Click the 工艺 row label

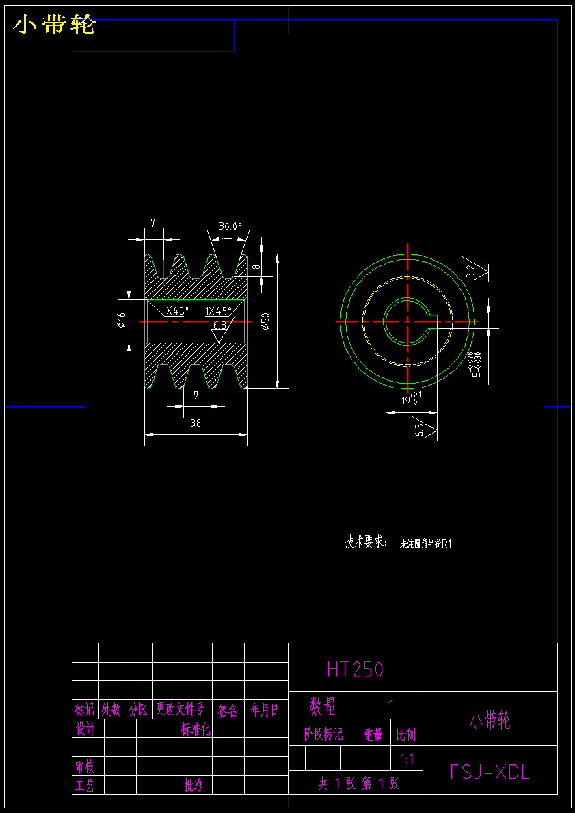(x=85, y=786)
